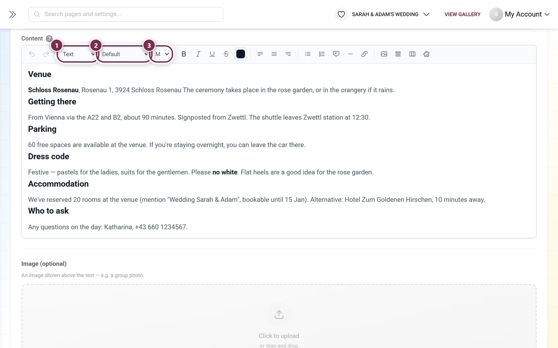Click the Getting there heading

[x=52, y=102]
